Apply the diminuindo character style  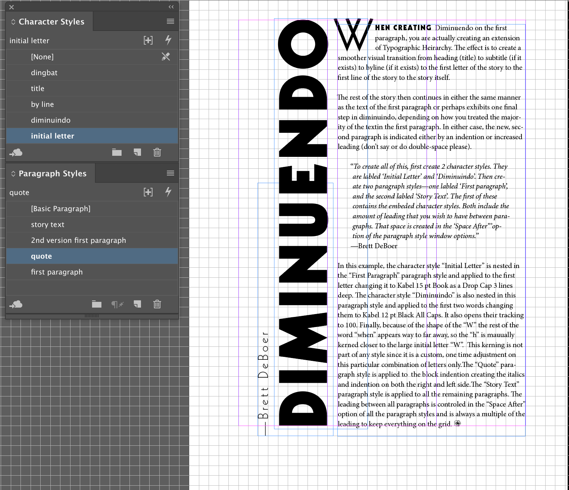click(51, 120)
